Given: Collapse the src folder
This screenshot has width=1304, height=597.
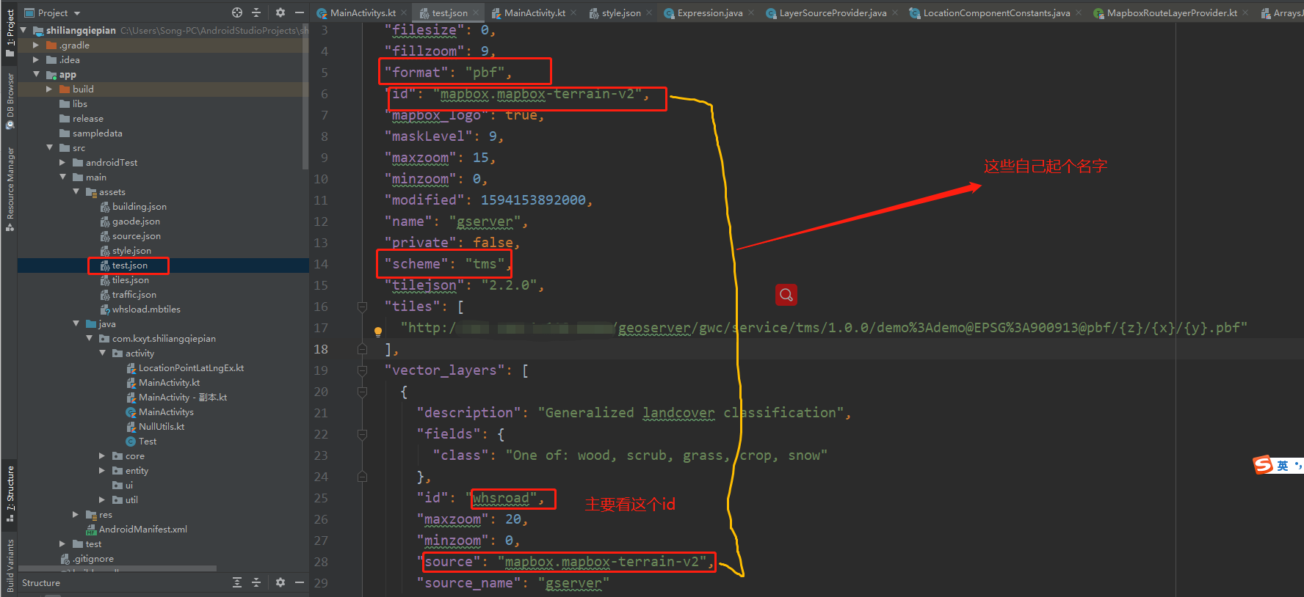Looking at the screenshot, I should click(49, 147).
